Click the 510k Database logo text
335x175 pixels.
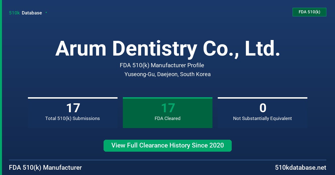[x=25, y=13]
